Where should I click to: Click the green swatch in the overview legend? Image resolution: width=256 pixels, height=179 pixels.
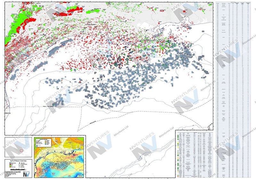point(11,166)
